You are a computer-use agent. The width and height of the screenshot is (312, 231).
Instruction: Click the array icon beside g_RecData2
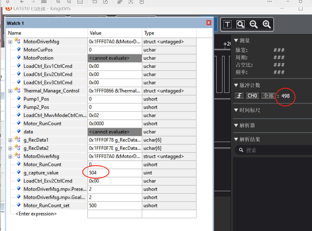[17, 147]
